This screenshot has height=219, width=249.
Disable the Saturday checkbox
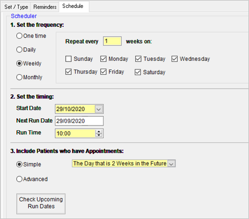138,72
